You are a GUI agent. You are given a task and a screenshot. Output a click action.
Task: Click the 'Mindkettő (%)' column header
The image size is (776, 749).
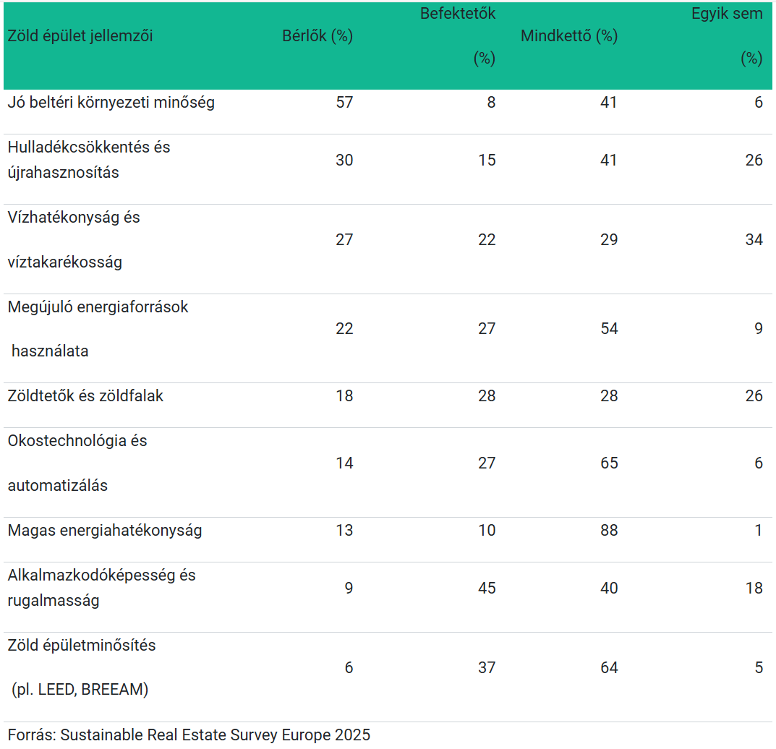click(x=569, y=36)
